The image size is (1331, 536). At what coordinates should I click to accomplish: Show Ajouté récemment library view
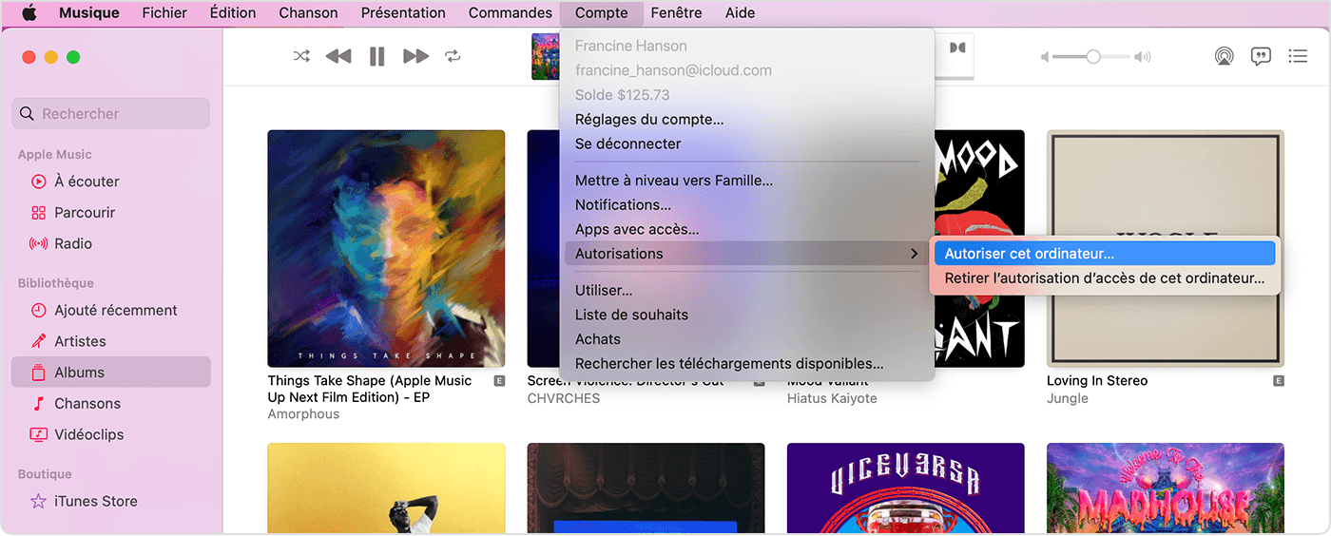tap(111, 311)
